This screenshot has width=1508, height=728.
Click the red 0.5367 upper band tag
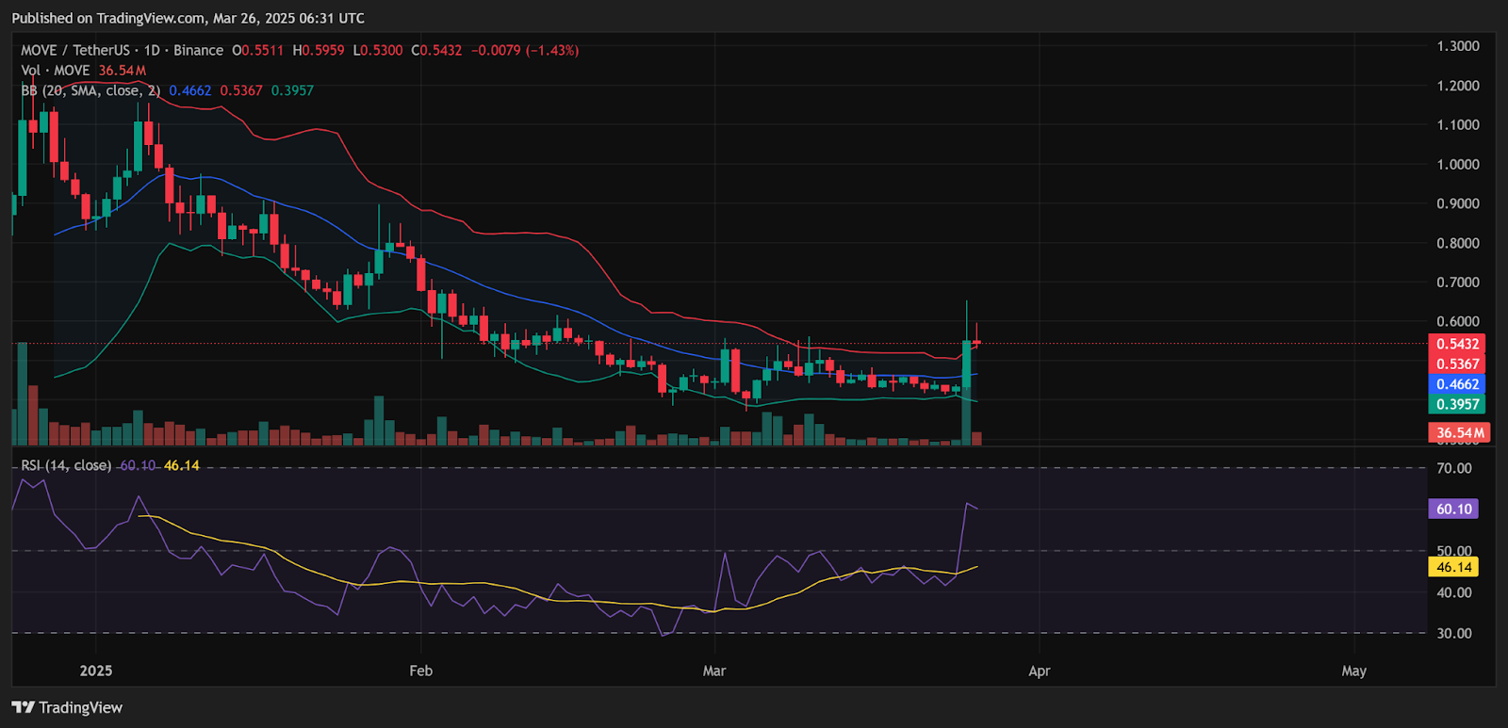[1457, 364]
